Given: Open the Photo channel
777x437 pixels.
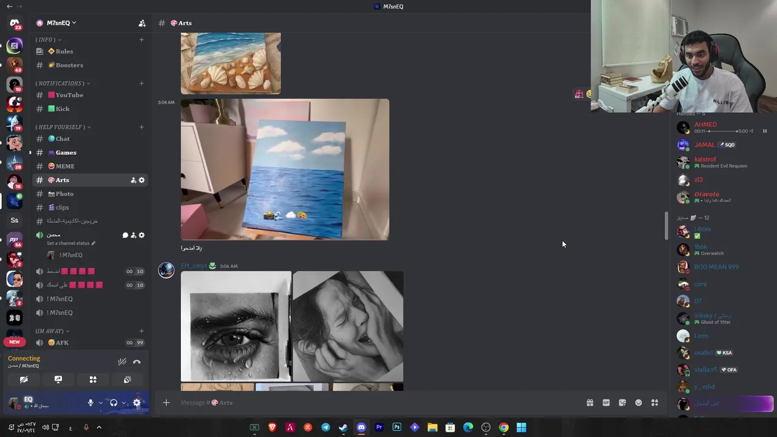Looking at the screenshot, I should [x=90, y=194].
